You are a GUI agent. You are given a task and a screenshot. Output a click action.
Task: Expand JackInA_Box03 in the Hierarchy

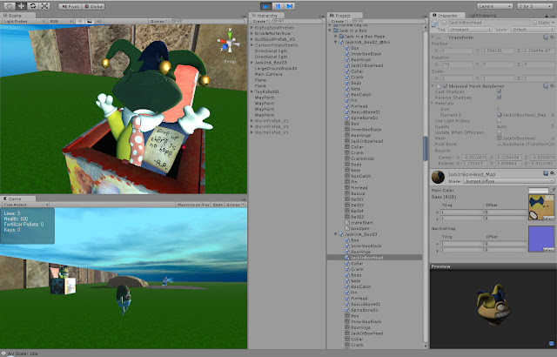(x=252, y=63)
